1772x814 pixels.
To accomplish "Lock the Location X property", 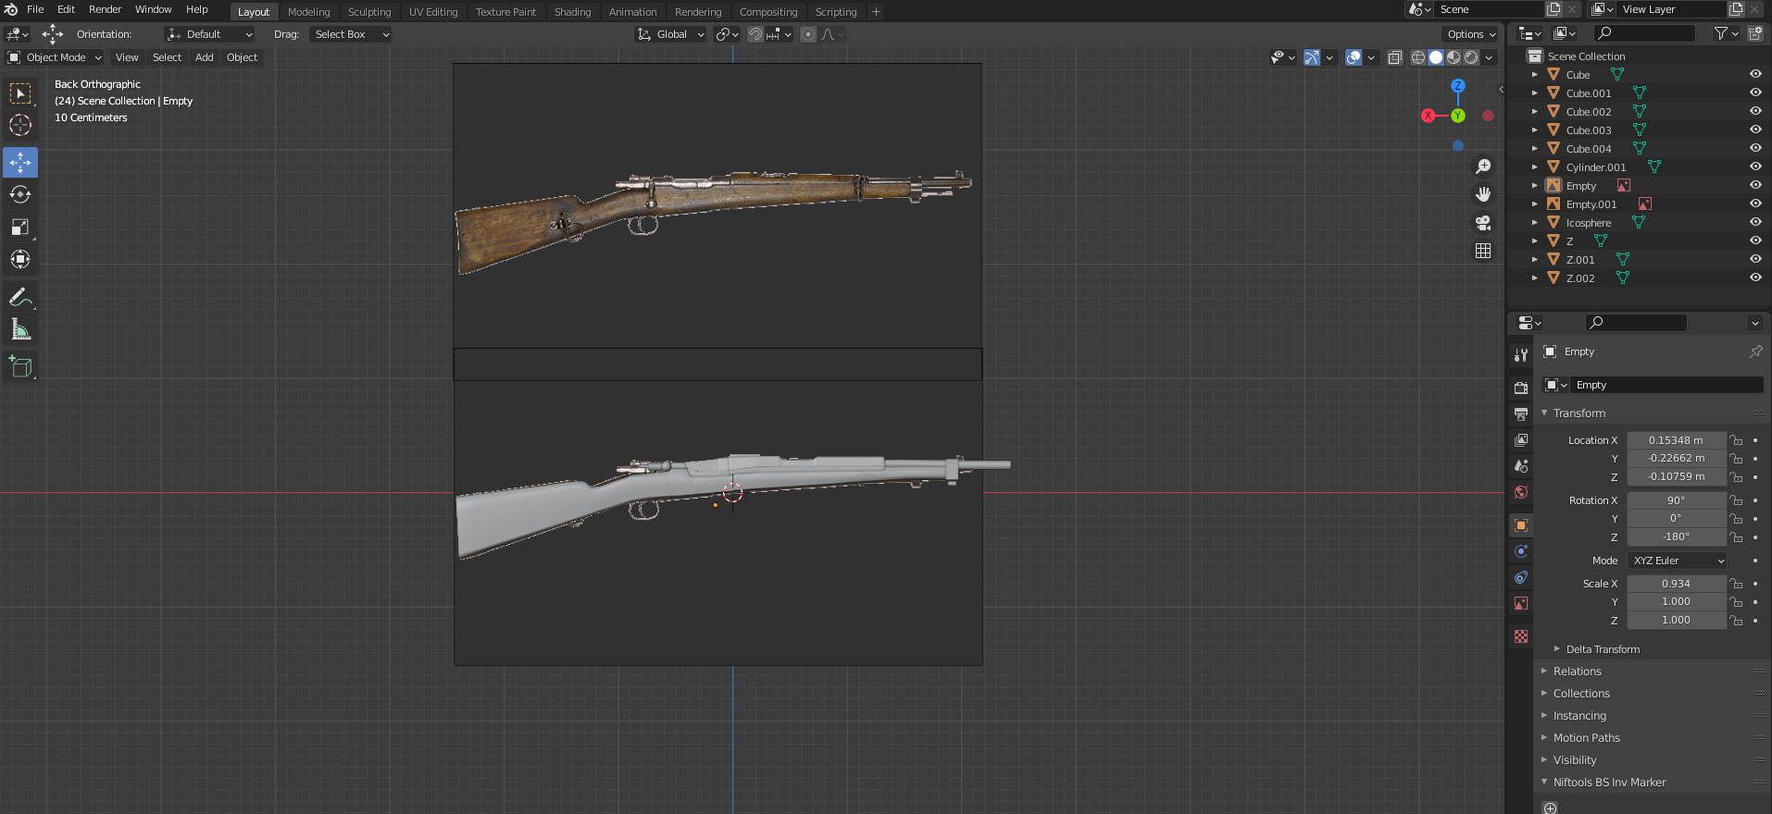I will coord(1737,441).
